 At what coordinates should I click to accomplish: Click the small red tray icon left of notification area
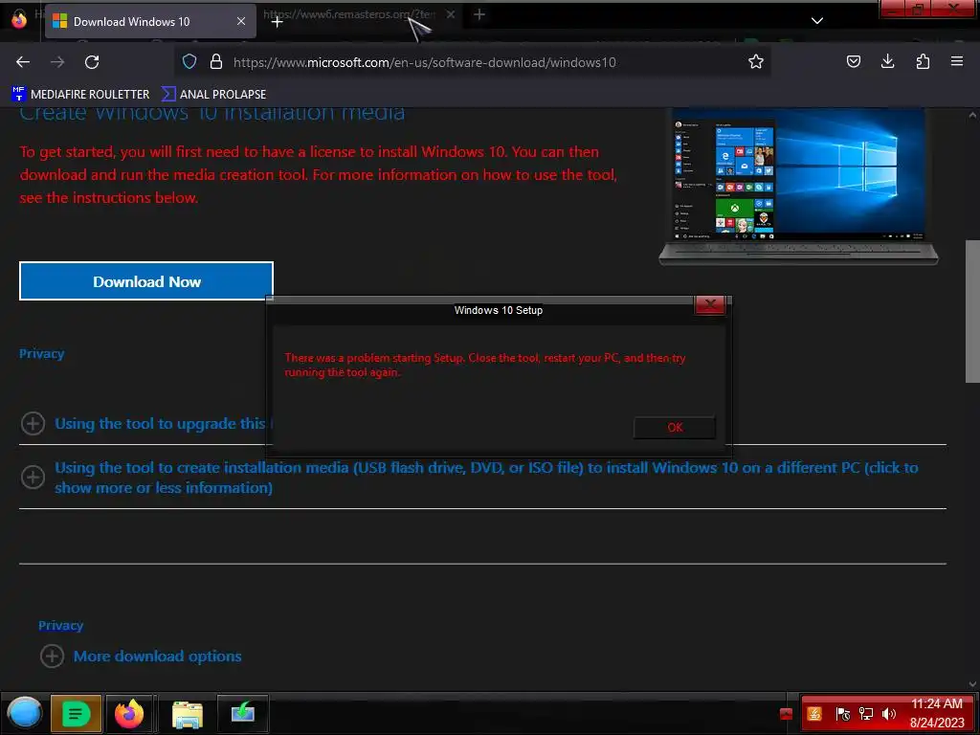pyautogui.click(x=787, y=714)
